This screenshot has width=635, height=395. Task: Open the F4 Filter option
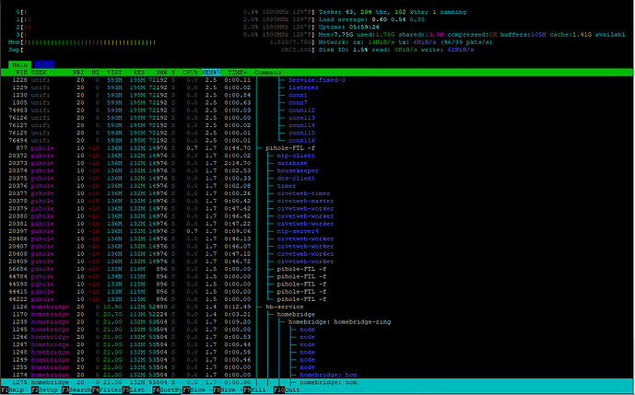click(x=107, y=390)
